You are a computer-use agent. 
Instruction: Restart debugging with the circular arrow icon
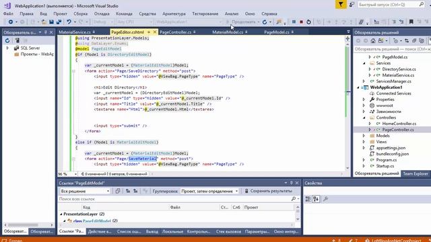[x=308, y=22]
